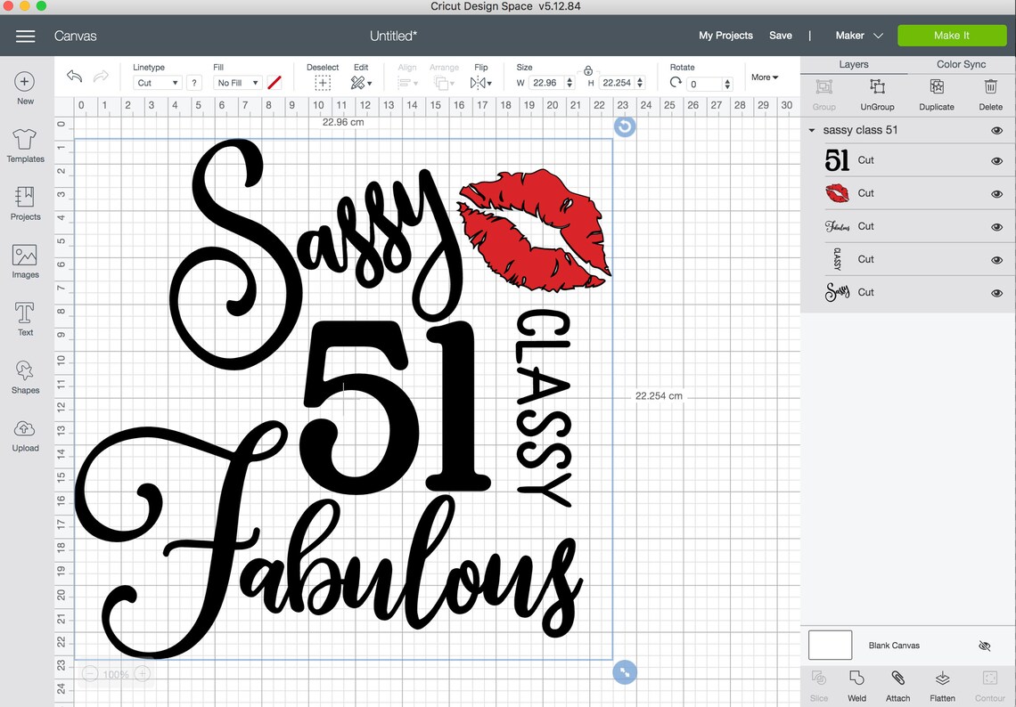Click the My Projects link
The height and width of the screenshot is (707, 1016).
point(725,35)
